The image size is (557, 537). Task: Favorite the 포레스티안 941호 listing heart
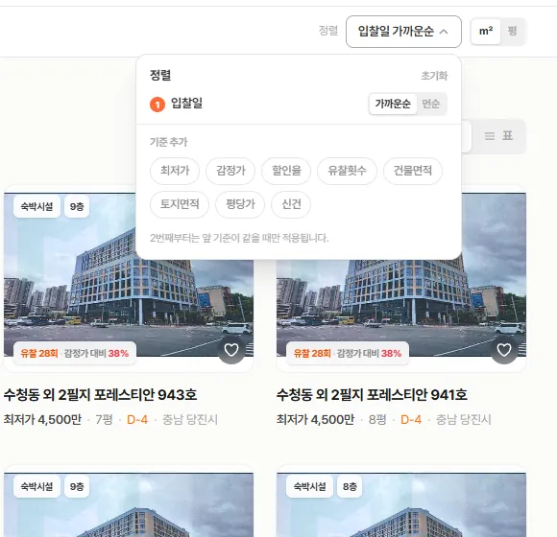504,350
